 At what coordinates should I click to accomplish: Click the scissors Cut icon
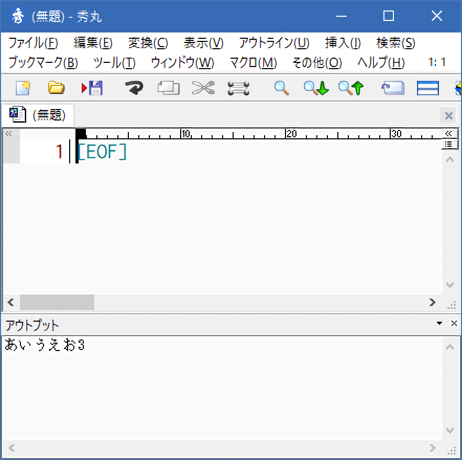point(203,87)
